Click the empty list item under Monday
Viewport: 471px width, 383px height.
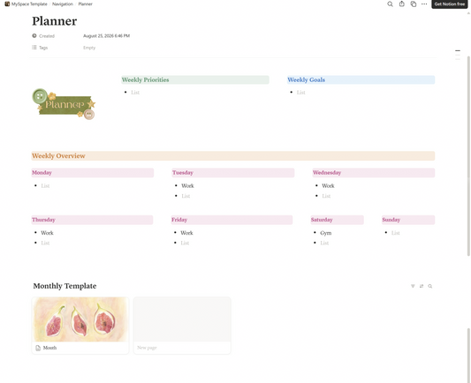click(45, 186)
